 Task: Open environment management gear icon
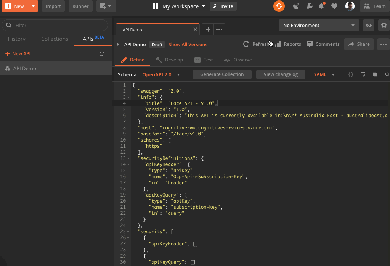384,26
